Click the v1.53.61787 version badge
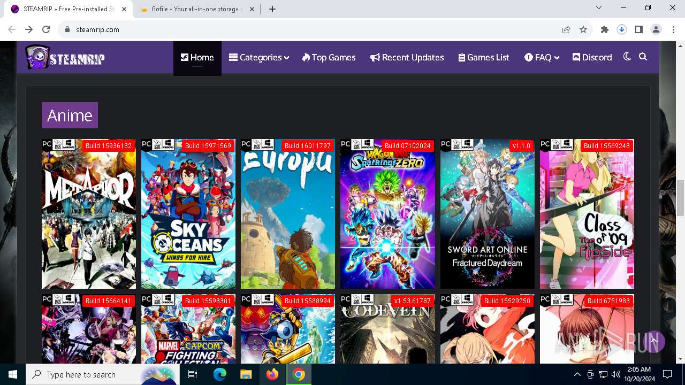 point(412,301)
